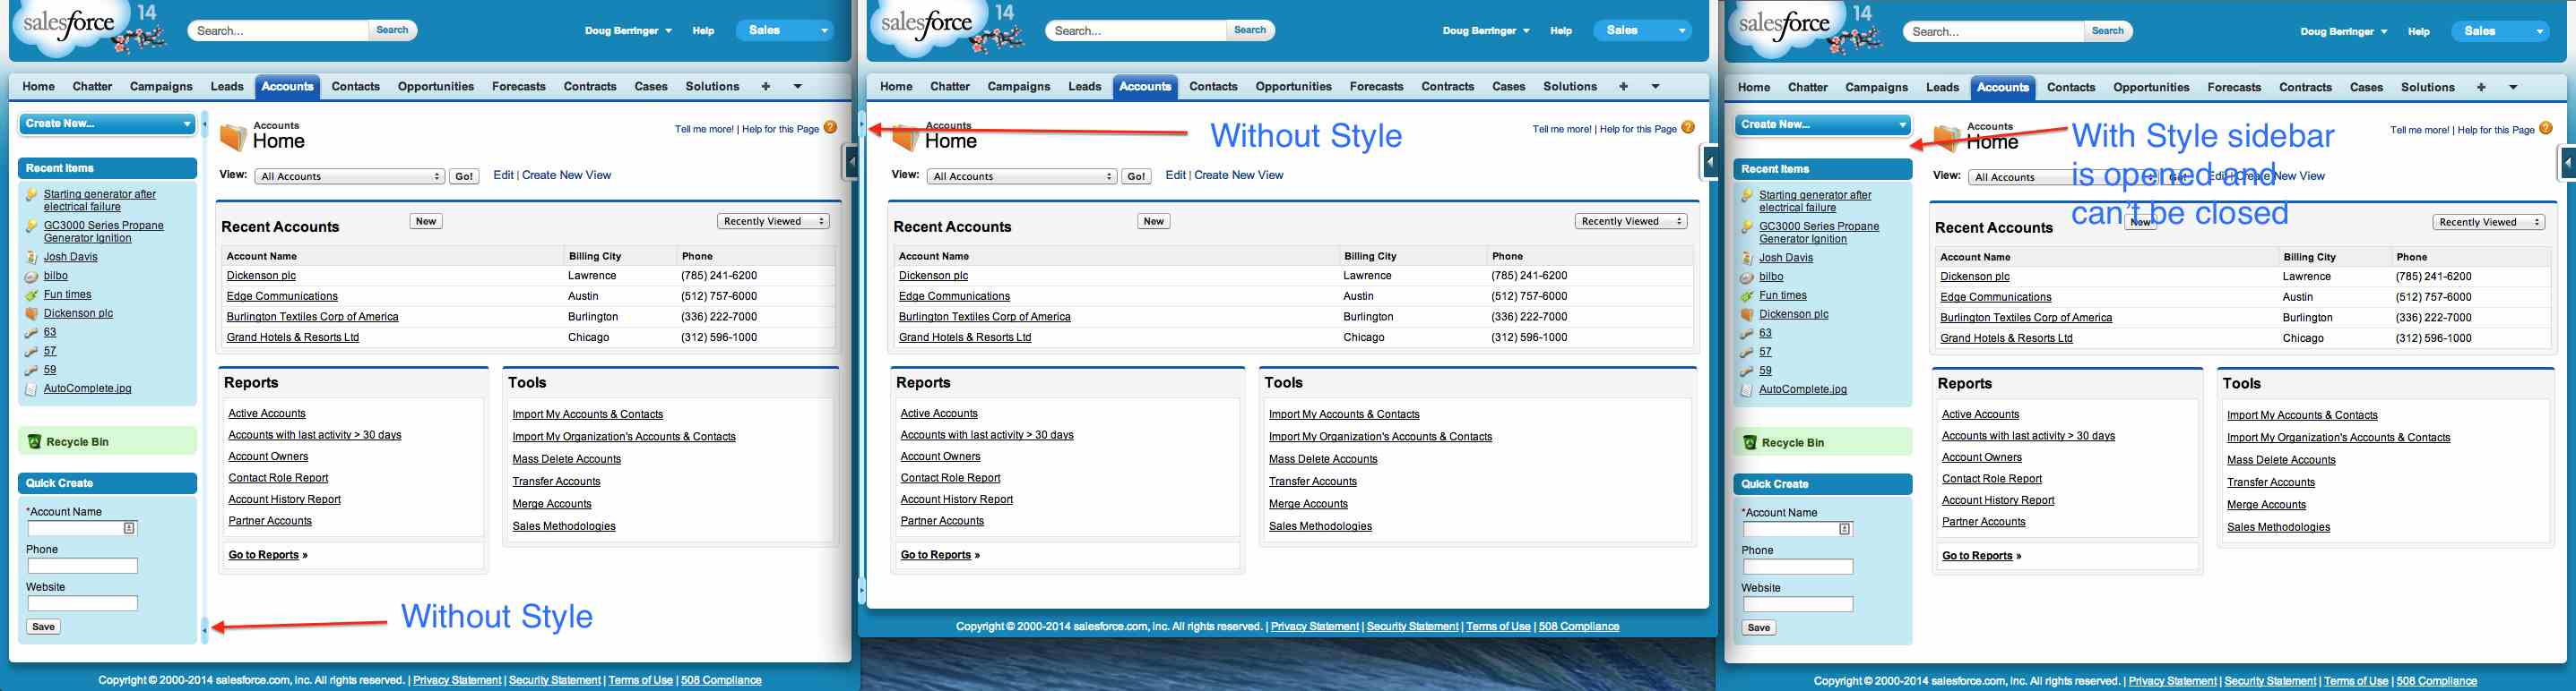The height and width of the screenshot is (691, 2576).
Task: Open All Accounts view dropdown in middle screenshot
Action: coord(1021,176)
